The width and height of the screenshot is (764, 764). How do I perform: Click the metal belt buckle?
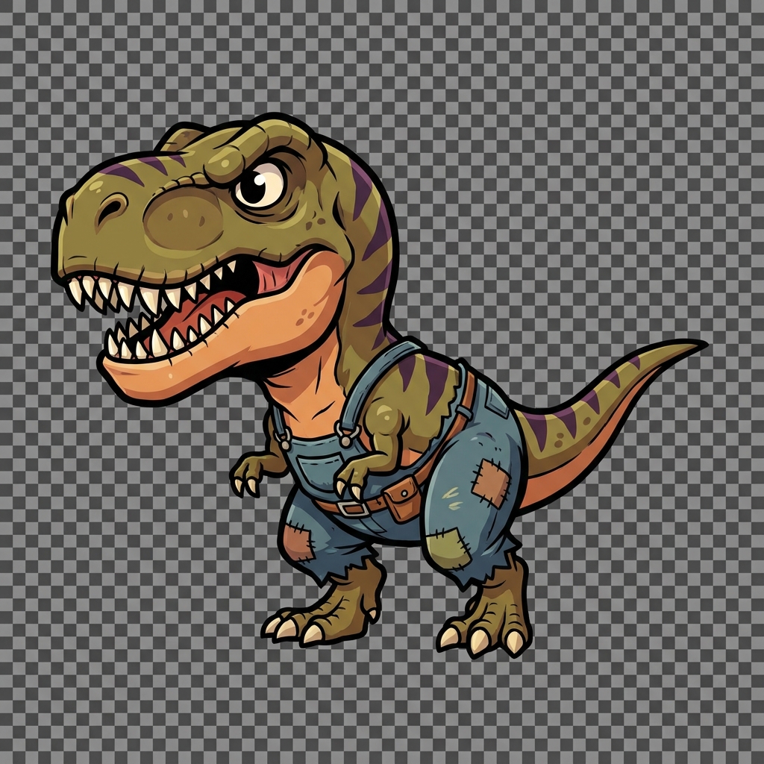tap(351, 509)
